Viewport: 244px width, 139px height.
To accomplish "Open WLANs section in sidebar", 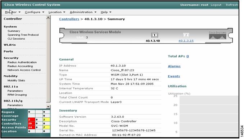I will [10, 45].
